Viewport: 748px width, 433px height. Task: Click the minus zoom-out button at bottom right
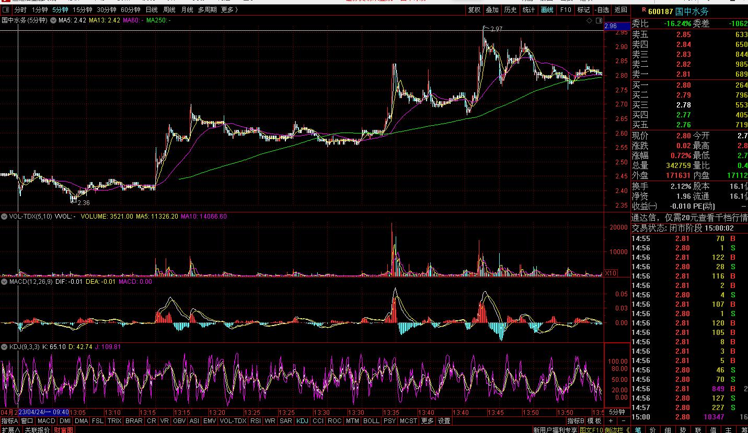[x=623, y=420]
